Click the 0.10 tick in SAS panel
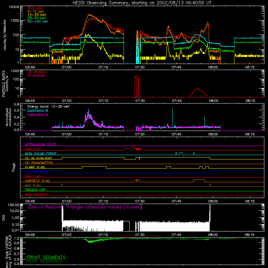Image resolution: width=268 pixels, height=268 pixels. point(15,224)
